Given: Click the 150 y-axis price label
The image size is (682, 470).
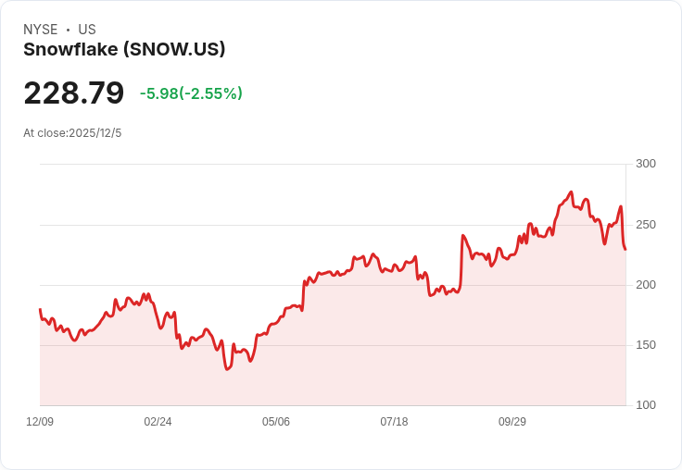Looking at the screenshot, I should pyautogui.click(x=646, y=345).
